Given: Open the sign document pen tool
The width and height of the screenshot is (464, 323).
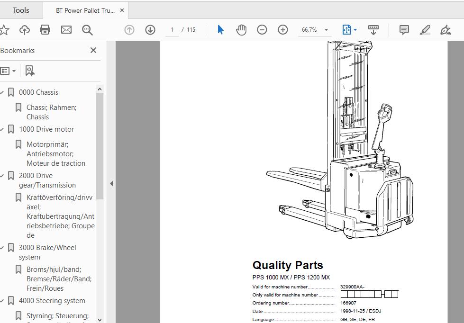Looking at the screenshot, I should click(446, 30).
